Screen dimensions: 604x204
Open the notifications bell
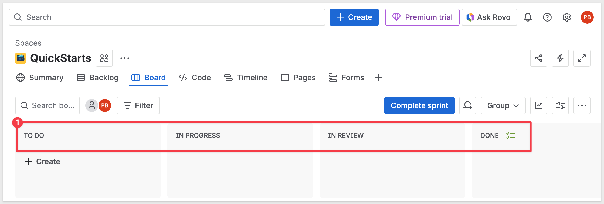click(x=528, y=17)
